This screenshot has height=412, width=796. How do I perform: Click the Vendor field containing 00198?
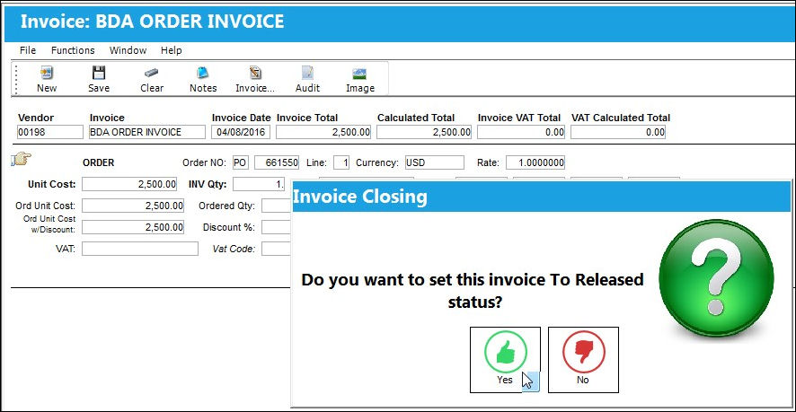click(50, 132)
